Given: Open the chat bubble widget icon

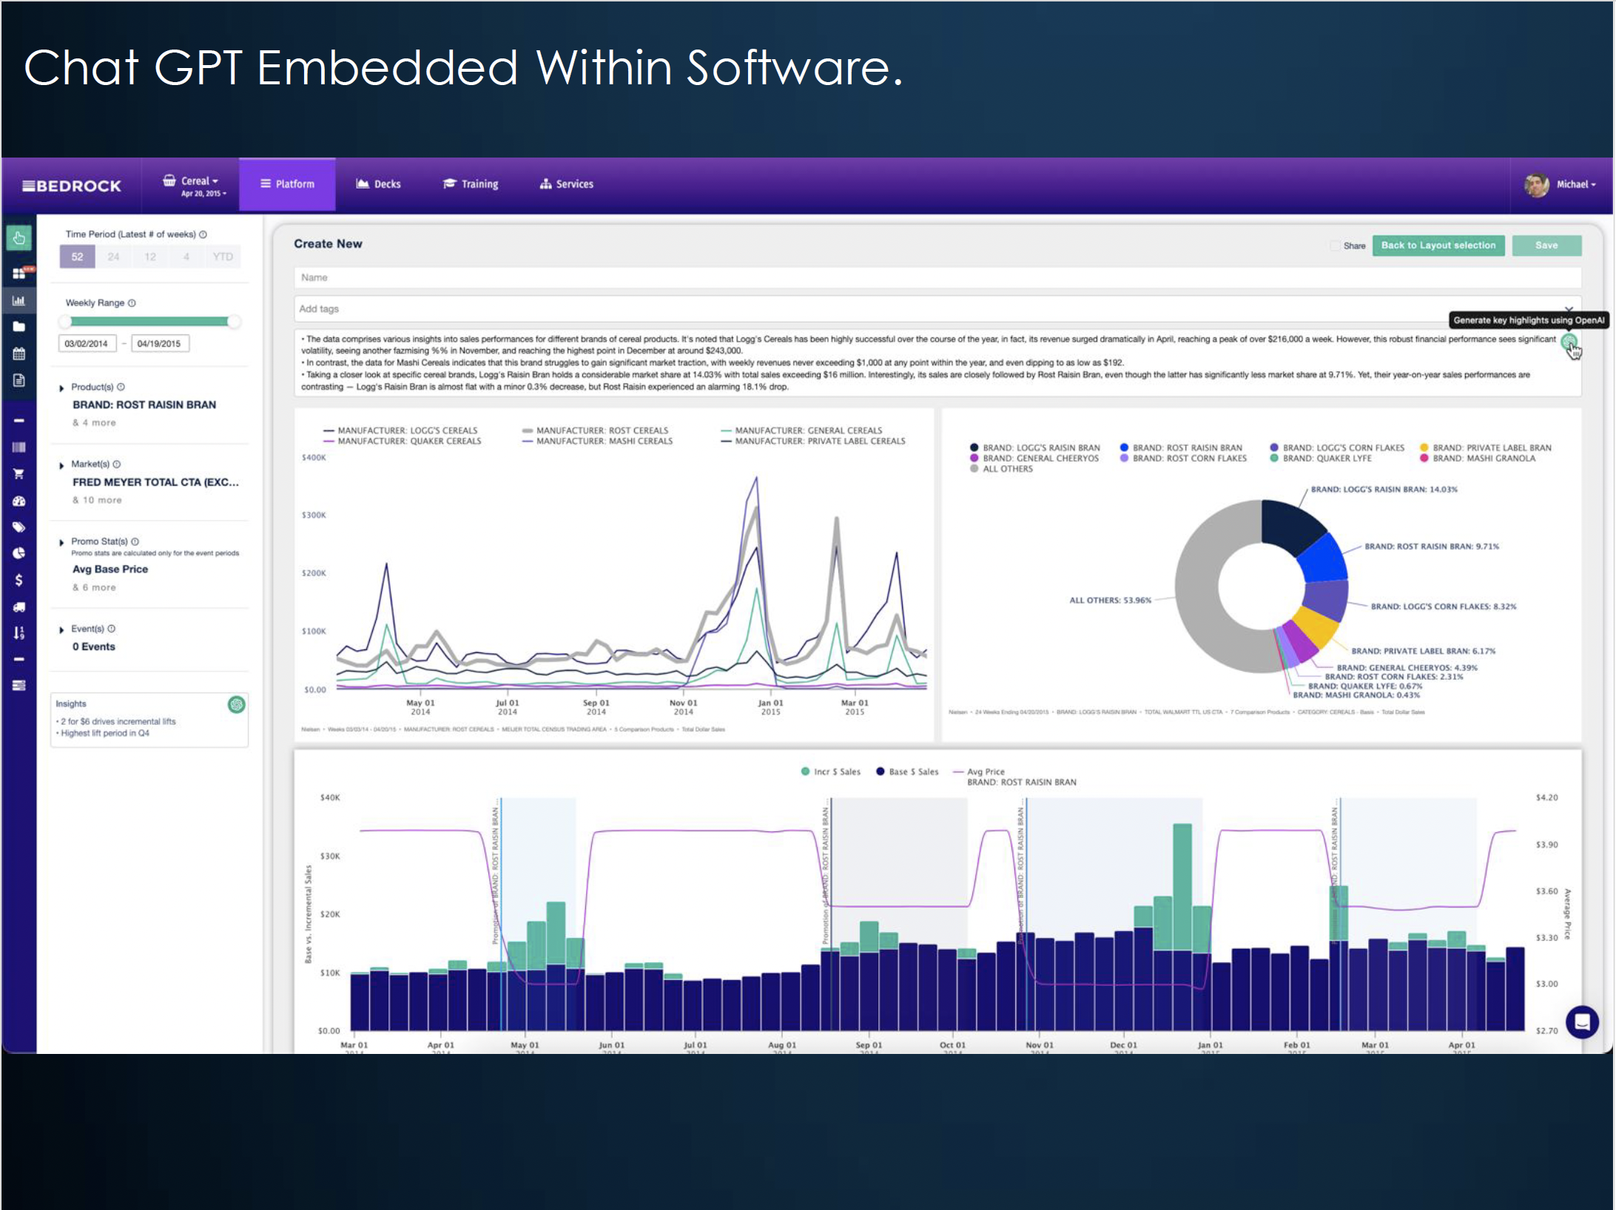Looking at the screenshot, I should point(1582,1022).
